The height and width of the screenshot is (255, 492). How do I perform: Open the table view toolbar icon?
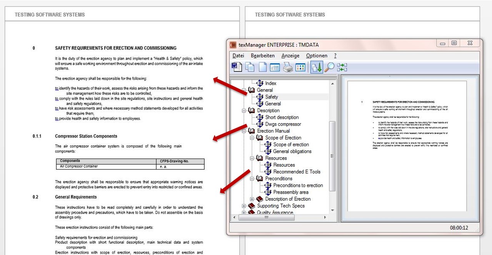click(275, 67)
